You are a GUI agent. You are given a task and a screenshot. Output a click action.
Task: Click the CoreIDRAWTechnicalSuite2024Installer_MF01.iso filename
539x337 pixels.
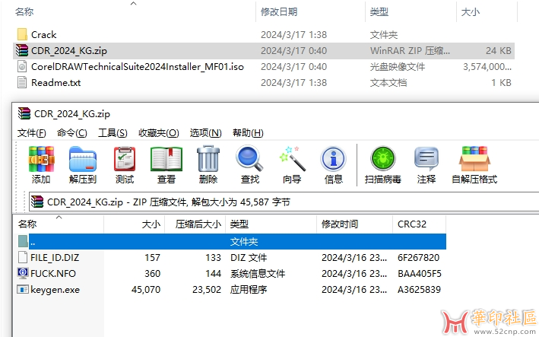138,67
